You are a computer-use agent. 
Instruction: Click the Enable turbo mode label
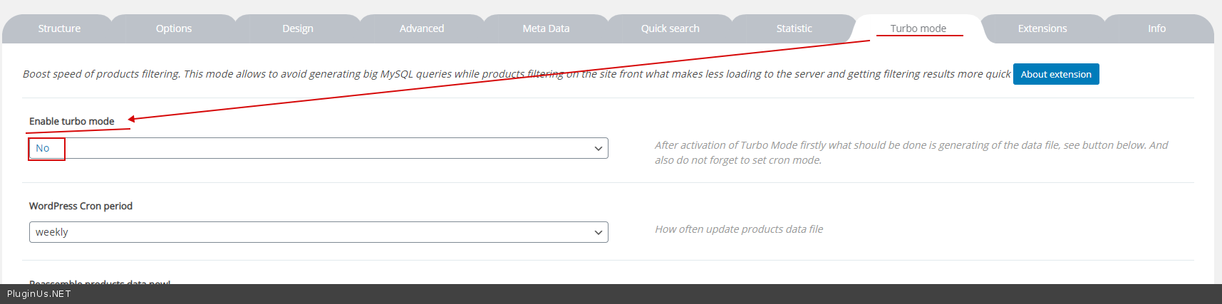71,121
